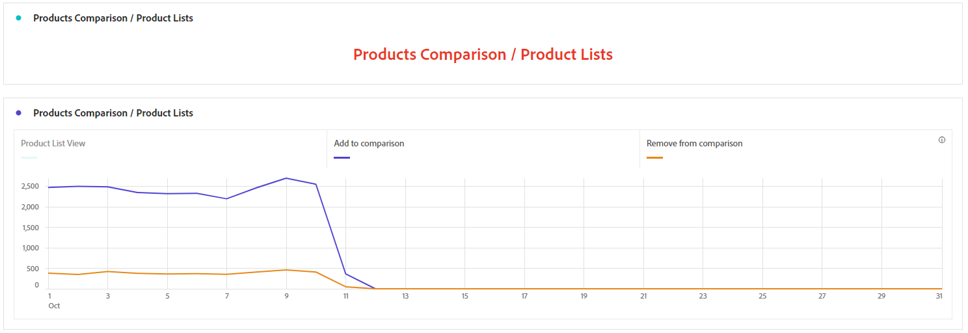Click the orange line point at Oct 3
The width and height of the screenshot is (968, 333).
(108, 271)
